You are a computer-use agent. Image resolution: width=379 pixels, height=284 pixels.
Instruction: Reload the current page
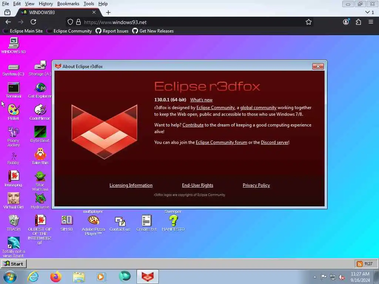pyautogui.click(x=33, y=22)
